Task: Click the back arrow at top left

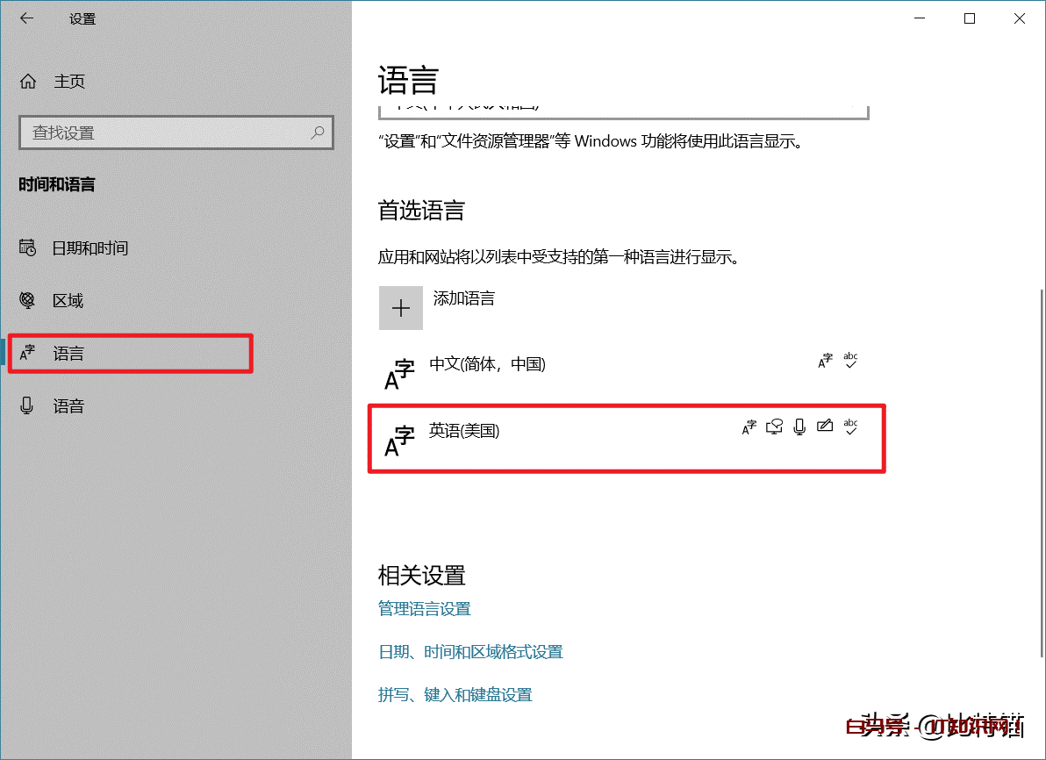Action: click(x=26, y=18)
